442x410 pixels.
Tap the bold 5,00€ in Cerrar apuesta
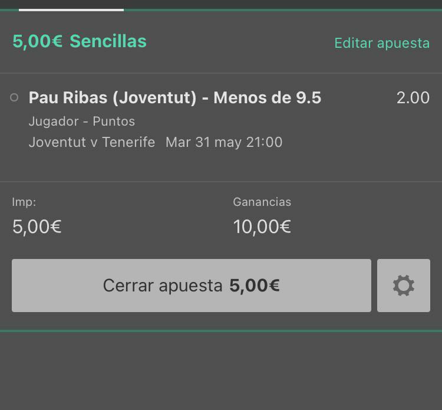click(255, 286)
